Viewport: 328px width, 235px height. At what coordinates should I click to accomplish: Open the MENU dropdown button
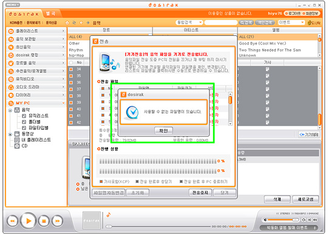coord(12,5)
